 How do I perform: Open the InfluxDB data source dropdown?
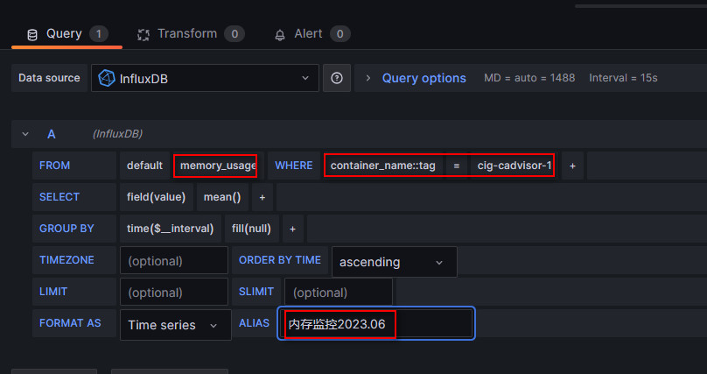click(x=205, y=78)
